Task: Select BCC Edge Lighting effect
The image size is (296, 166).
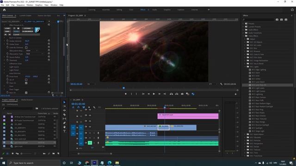Action: [259, 70]
